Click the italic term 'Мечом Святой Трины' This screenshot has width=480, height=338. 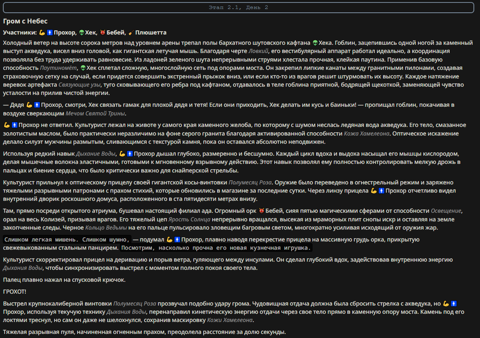(x=95, y=114)
